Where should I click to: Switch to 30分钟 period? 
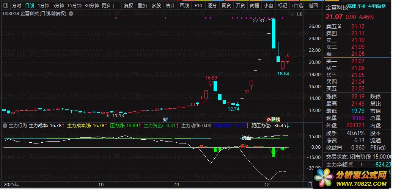[x=92, y=6]
